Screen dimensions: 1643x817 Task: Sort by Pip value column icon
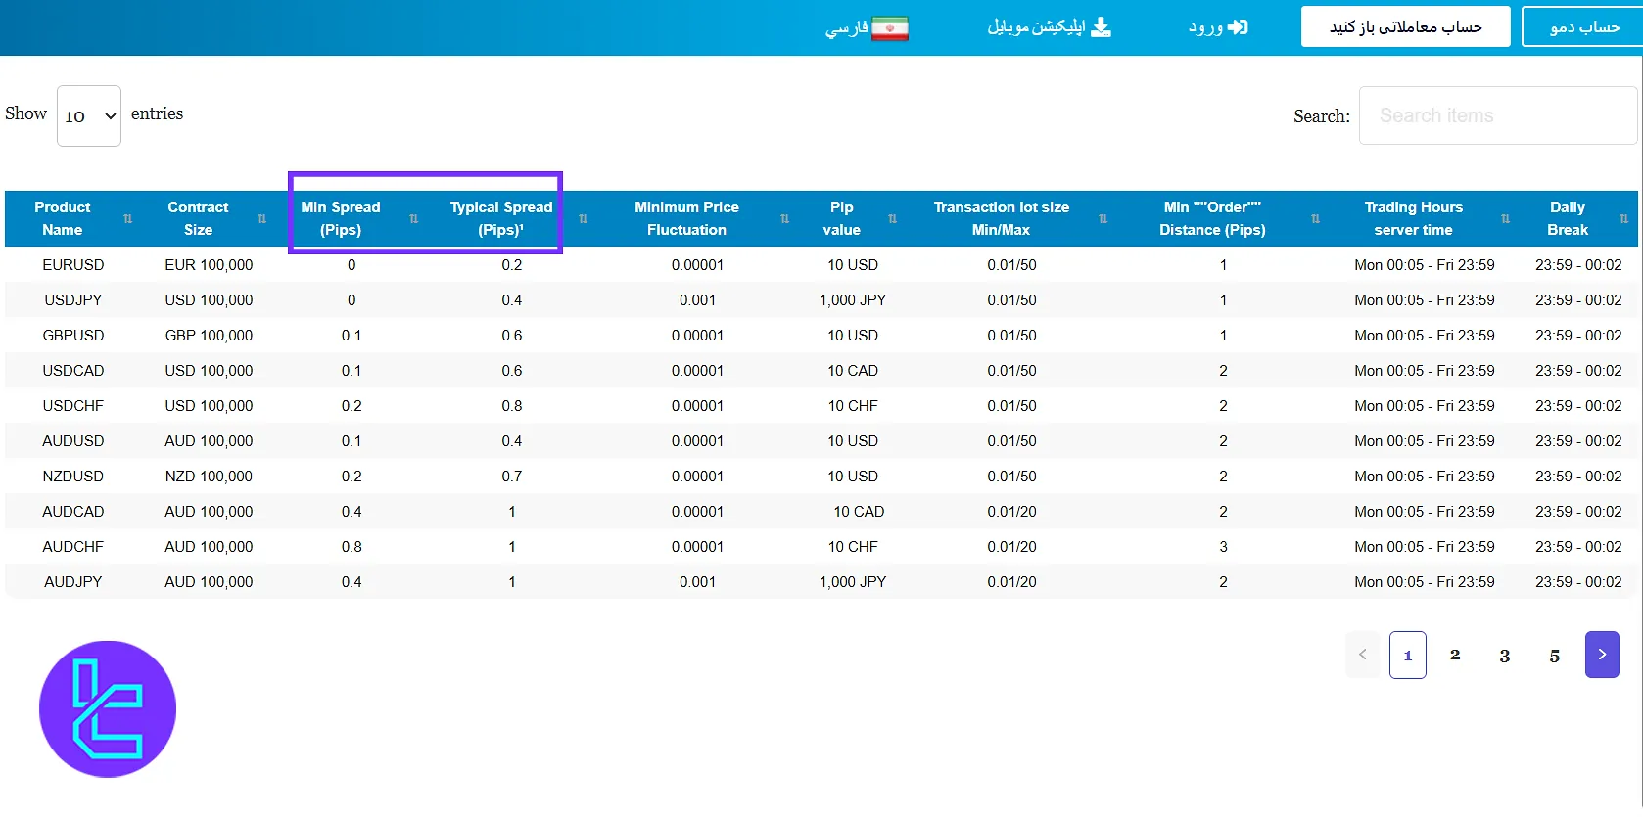coord(892,219)
